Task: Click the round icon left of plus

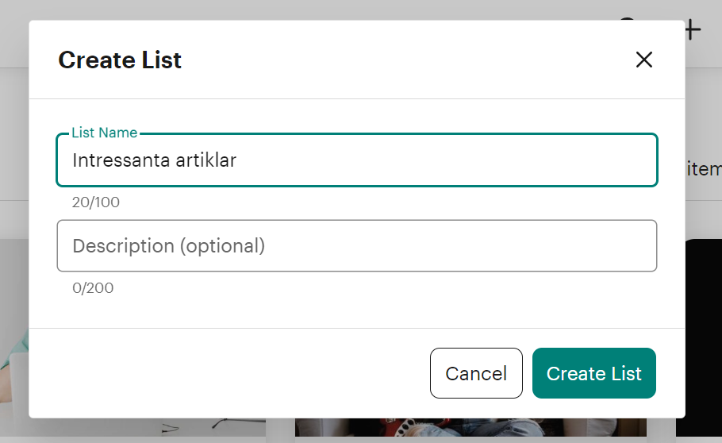Action: [x=627, y=19]
